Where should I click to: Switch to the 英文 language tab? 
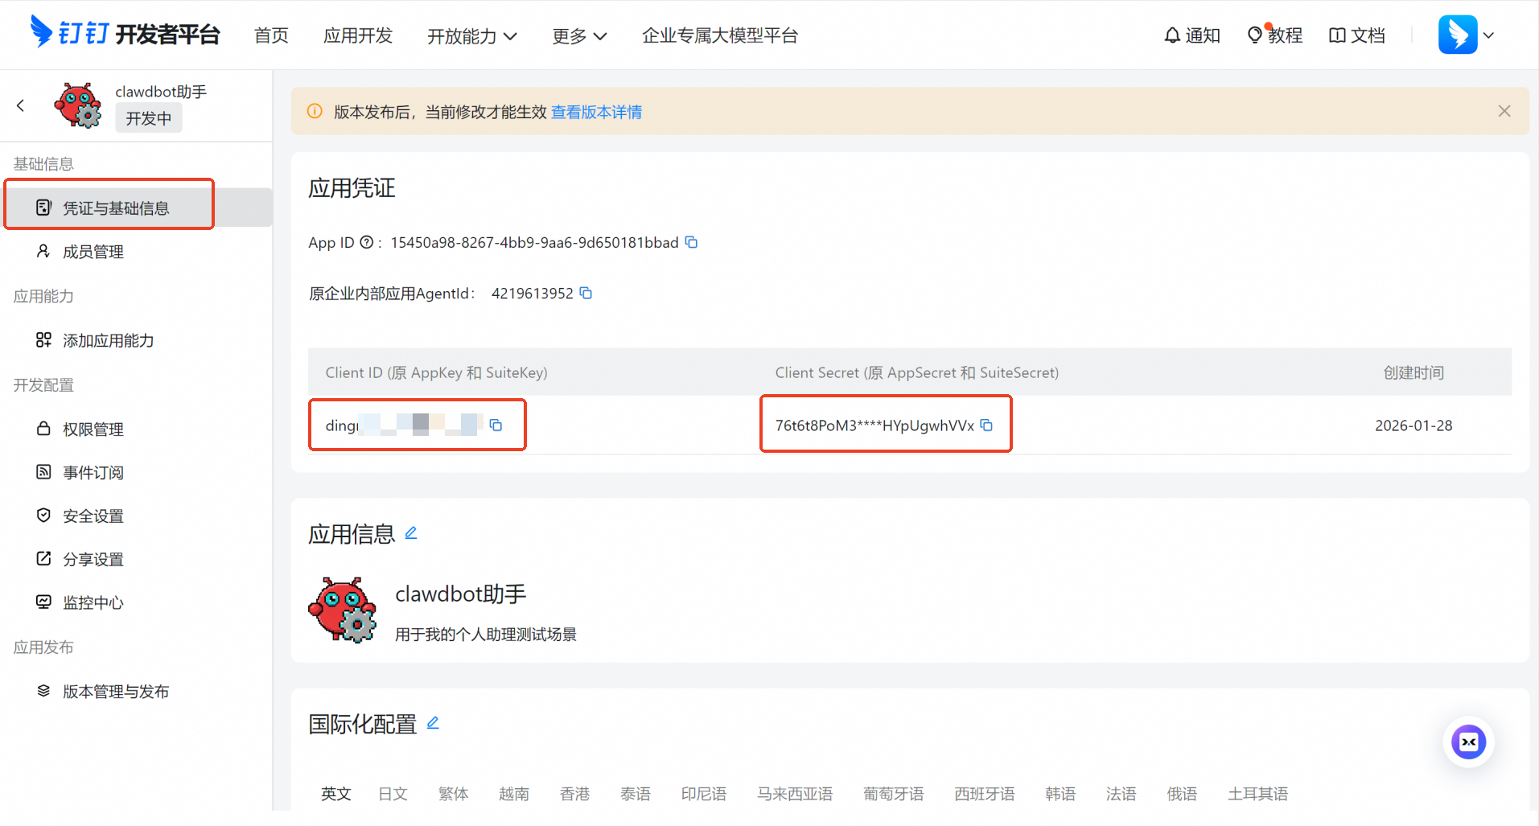point(336,794)
